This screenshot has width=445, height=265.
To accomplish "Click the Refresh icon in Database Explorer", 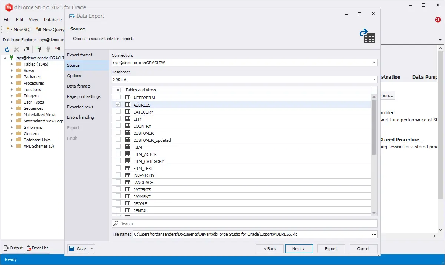I will 7,49.
